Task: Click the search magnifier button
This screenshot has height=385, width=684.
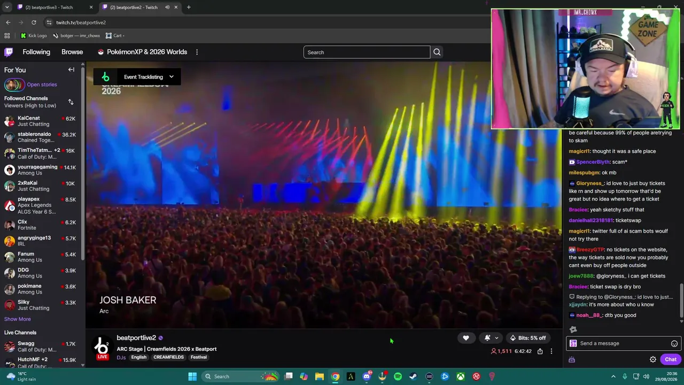Action: (437, 52)
